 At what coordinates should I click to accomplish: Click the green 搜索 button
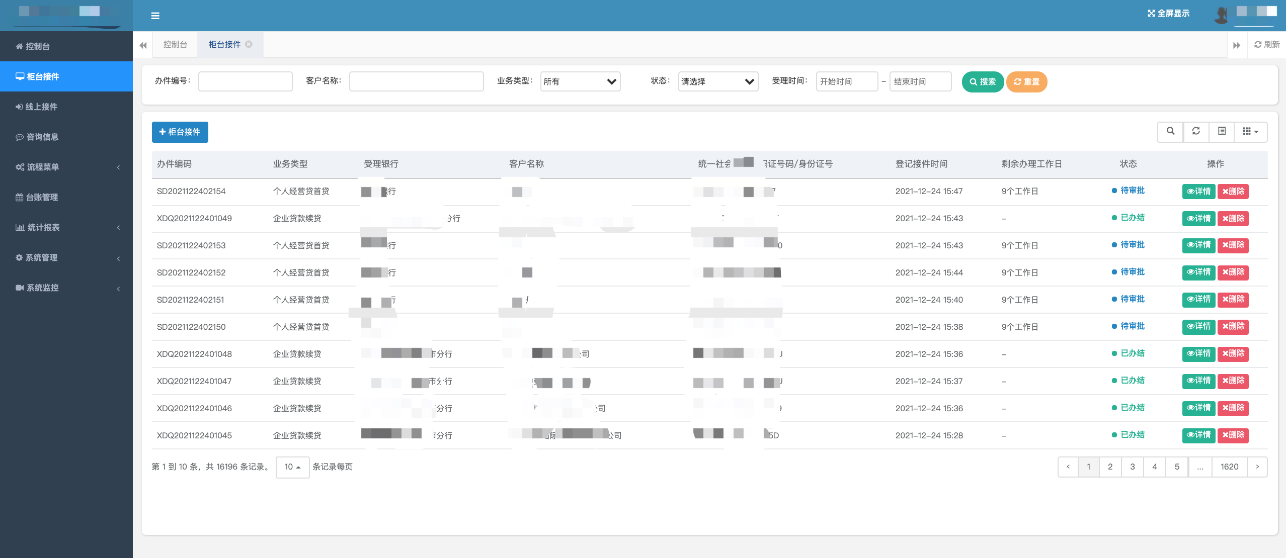coord(983,82)
